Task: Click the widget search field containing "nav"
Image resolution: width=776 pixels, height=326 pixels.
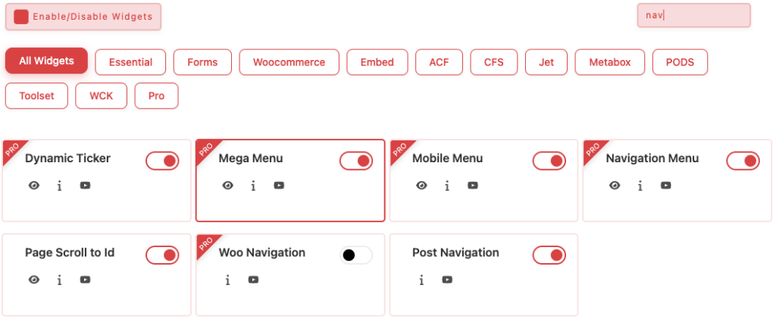Action: [x=693, y=15]
